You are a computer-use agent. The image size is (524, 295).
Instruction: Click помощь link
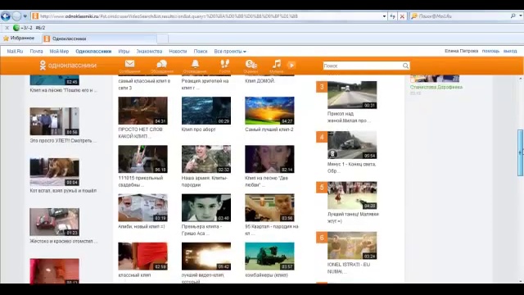pos(490,51)
